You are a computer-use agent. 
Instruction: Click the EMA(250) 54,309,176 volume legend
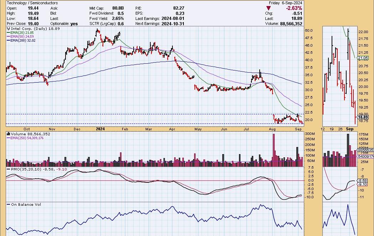click(x=25, y=138)
